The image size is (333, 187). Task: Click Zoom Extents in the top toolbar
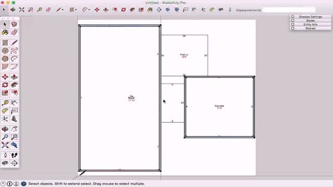22,9
